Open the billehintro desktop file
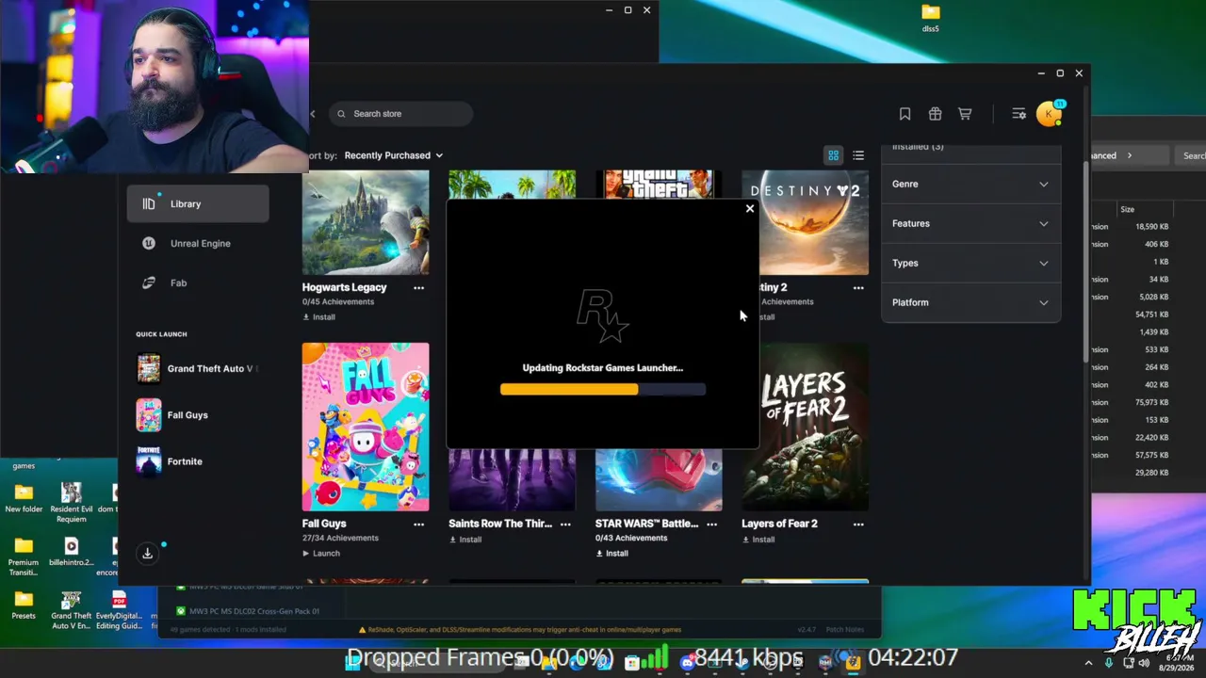The height and width of the screenshot is (678, 1206). 71,552
